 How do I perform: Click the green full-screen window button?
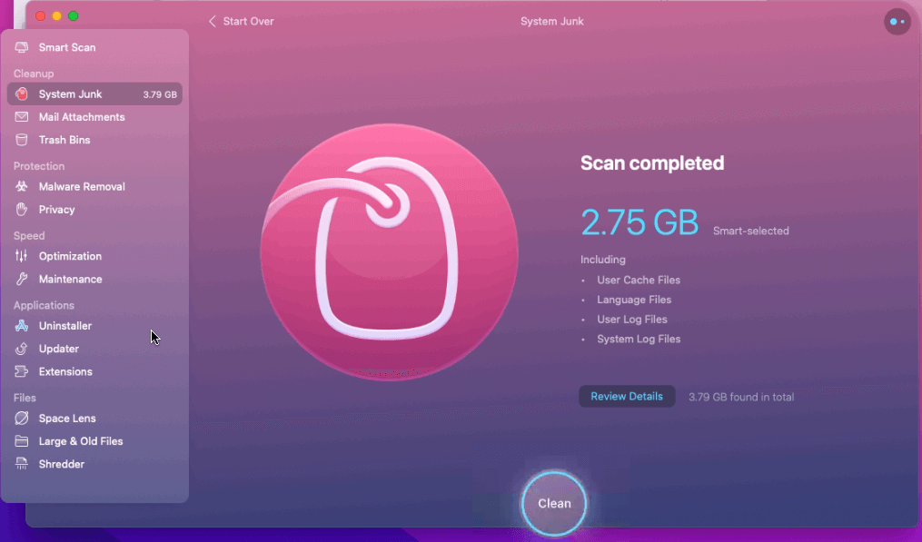point(73,15)
